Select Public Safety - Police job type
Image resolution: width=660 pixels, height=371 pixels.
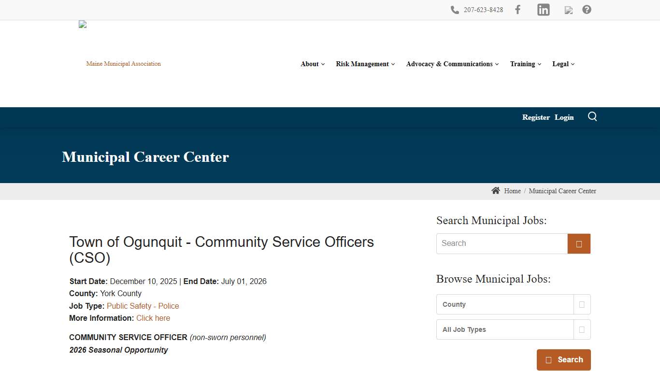pos(143,306)
